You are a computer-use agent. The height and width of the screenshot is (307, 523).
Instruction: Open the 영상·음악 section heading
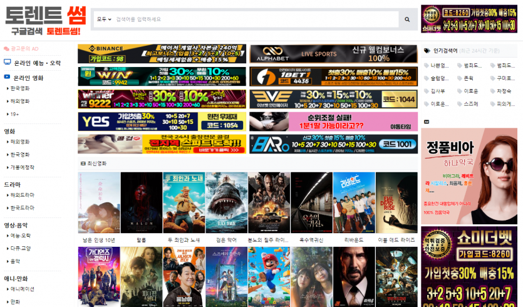pos(16,226)
